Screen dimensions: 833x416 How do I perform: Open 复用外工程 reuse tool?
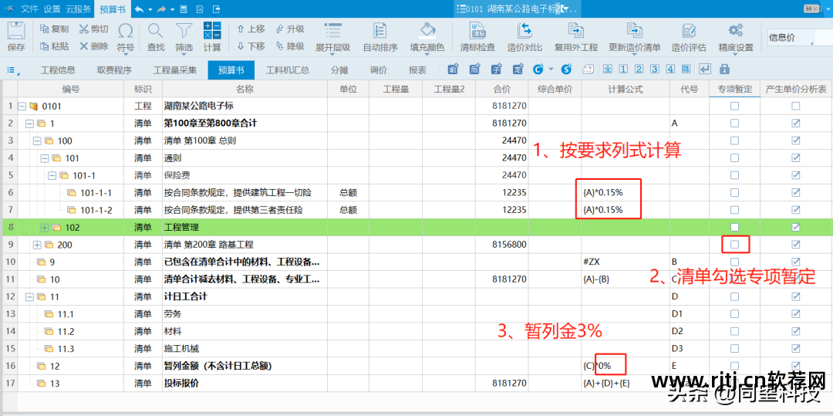click(576, 37)
